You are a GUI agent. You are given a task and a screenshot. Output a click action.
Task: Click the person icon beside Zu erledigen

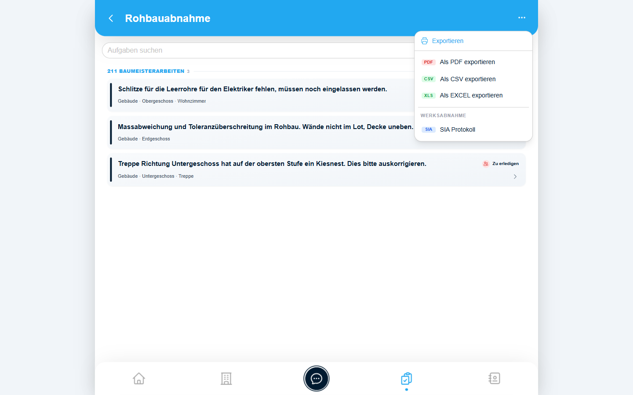(486, 164)
